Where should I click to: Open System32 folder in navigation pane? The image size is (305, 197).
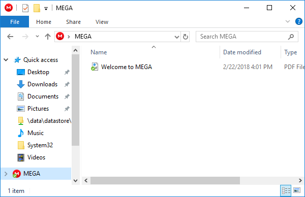click(x=40, y=145)
